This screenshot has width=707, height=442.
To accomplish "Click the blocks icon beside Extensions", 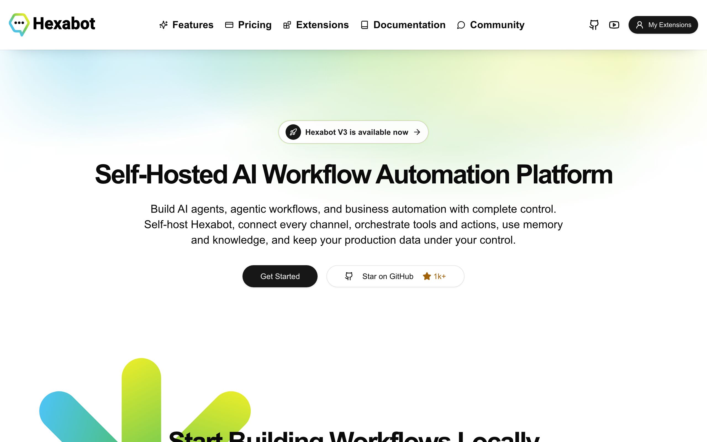I will [x=287, y=25].
